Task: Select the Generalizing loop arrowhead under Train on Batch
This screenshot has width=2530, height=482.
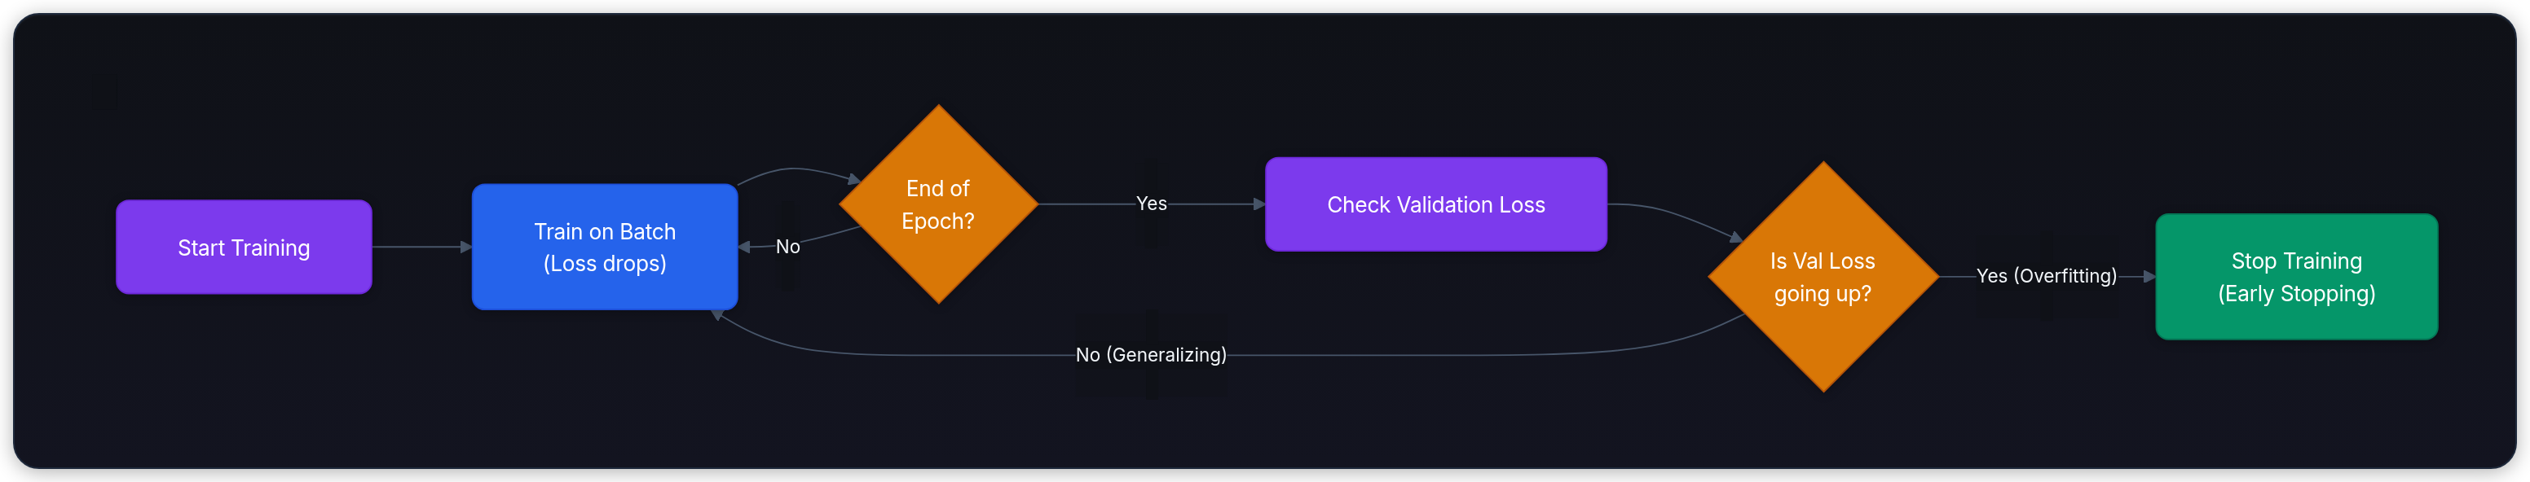Action: click(x=718, y=315)
